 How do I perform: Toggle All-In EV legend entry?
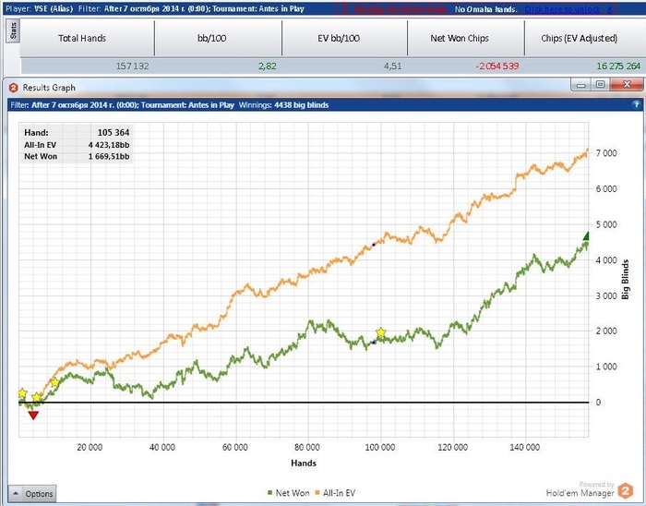[335, 492]
